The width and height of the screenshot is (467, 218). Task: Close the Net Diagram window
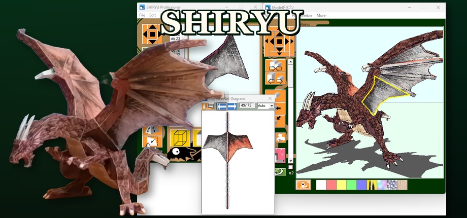point(270,98)
